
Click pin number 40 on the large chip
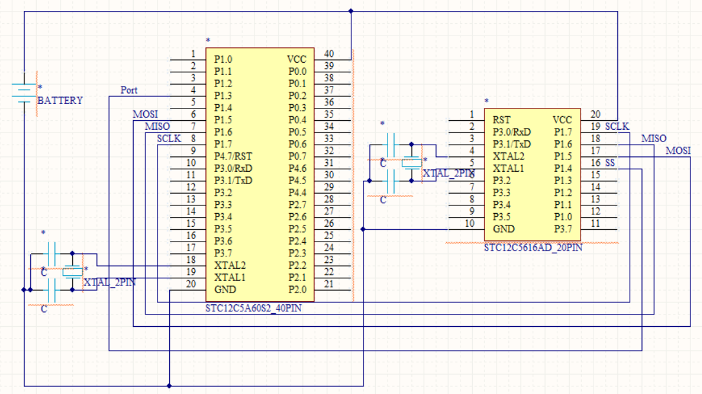click(329, 54)
